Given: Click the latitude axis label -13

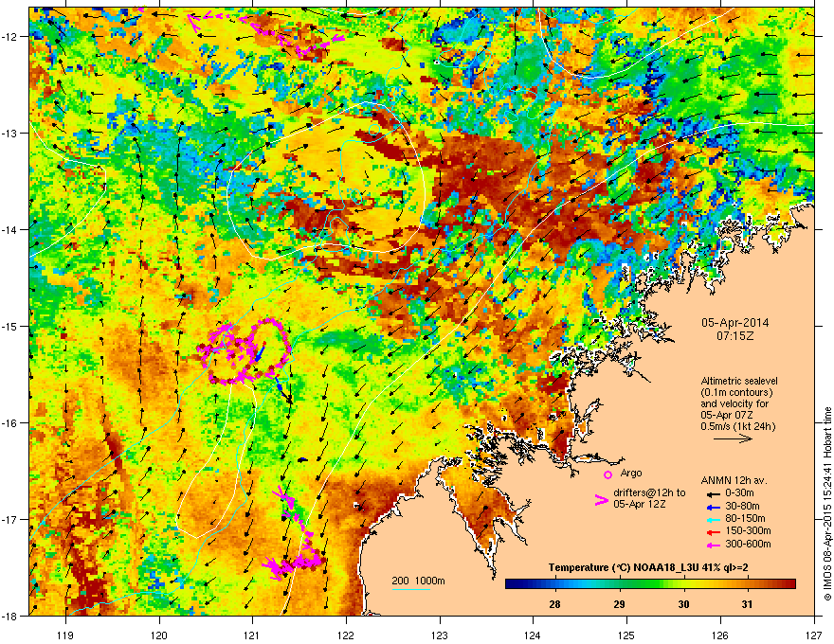Looking at the screenshot, I should click(x=9, y=133).
